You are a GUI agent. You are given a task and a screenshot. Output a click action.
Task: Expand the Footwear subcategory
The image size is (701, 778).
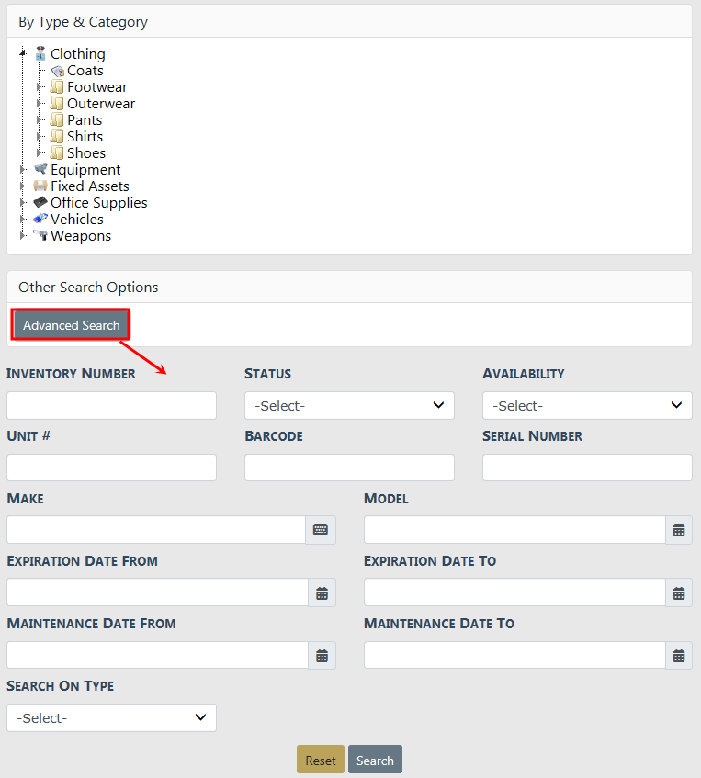point(40,87)
